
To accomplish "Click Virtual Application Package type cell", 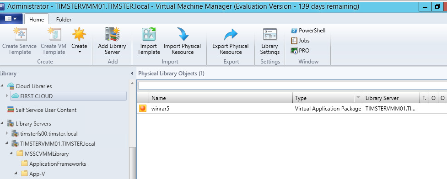I will tap(328, 108).
